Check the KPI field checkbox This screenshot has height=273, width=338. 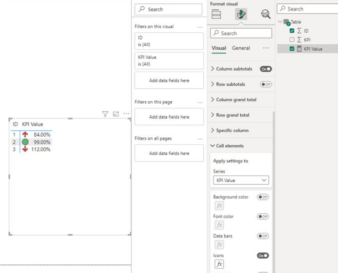click(292, 40)
